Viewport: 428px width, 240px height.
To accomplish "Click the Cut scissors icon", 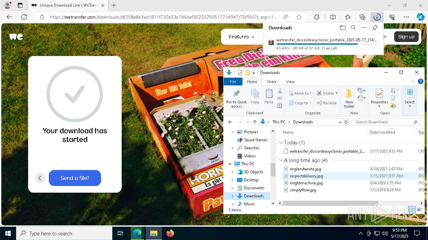I will point(280,91).
